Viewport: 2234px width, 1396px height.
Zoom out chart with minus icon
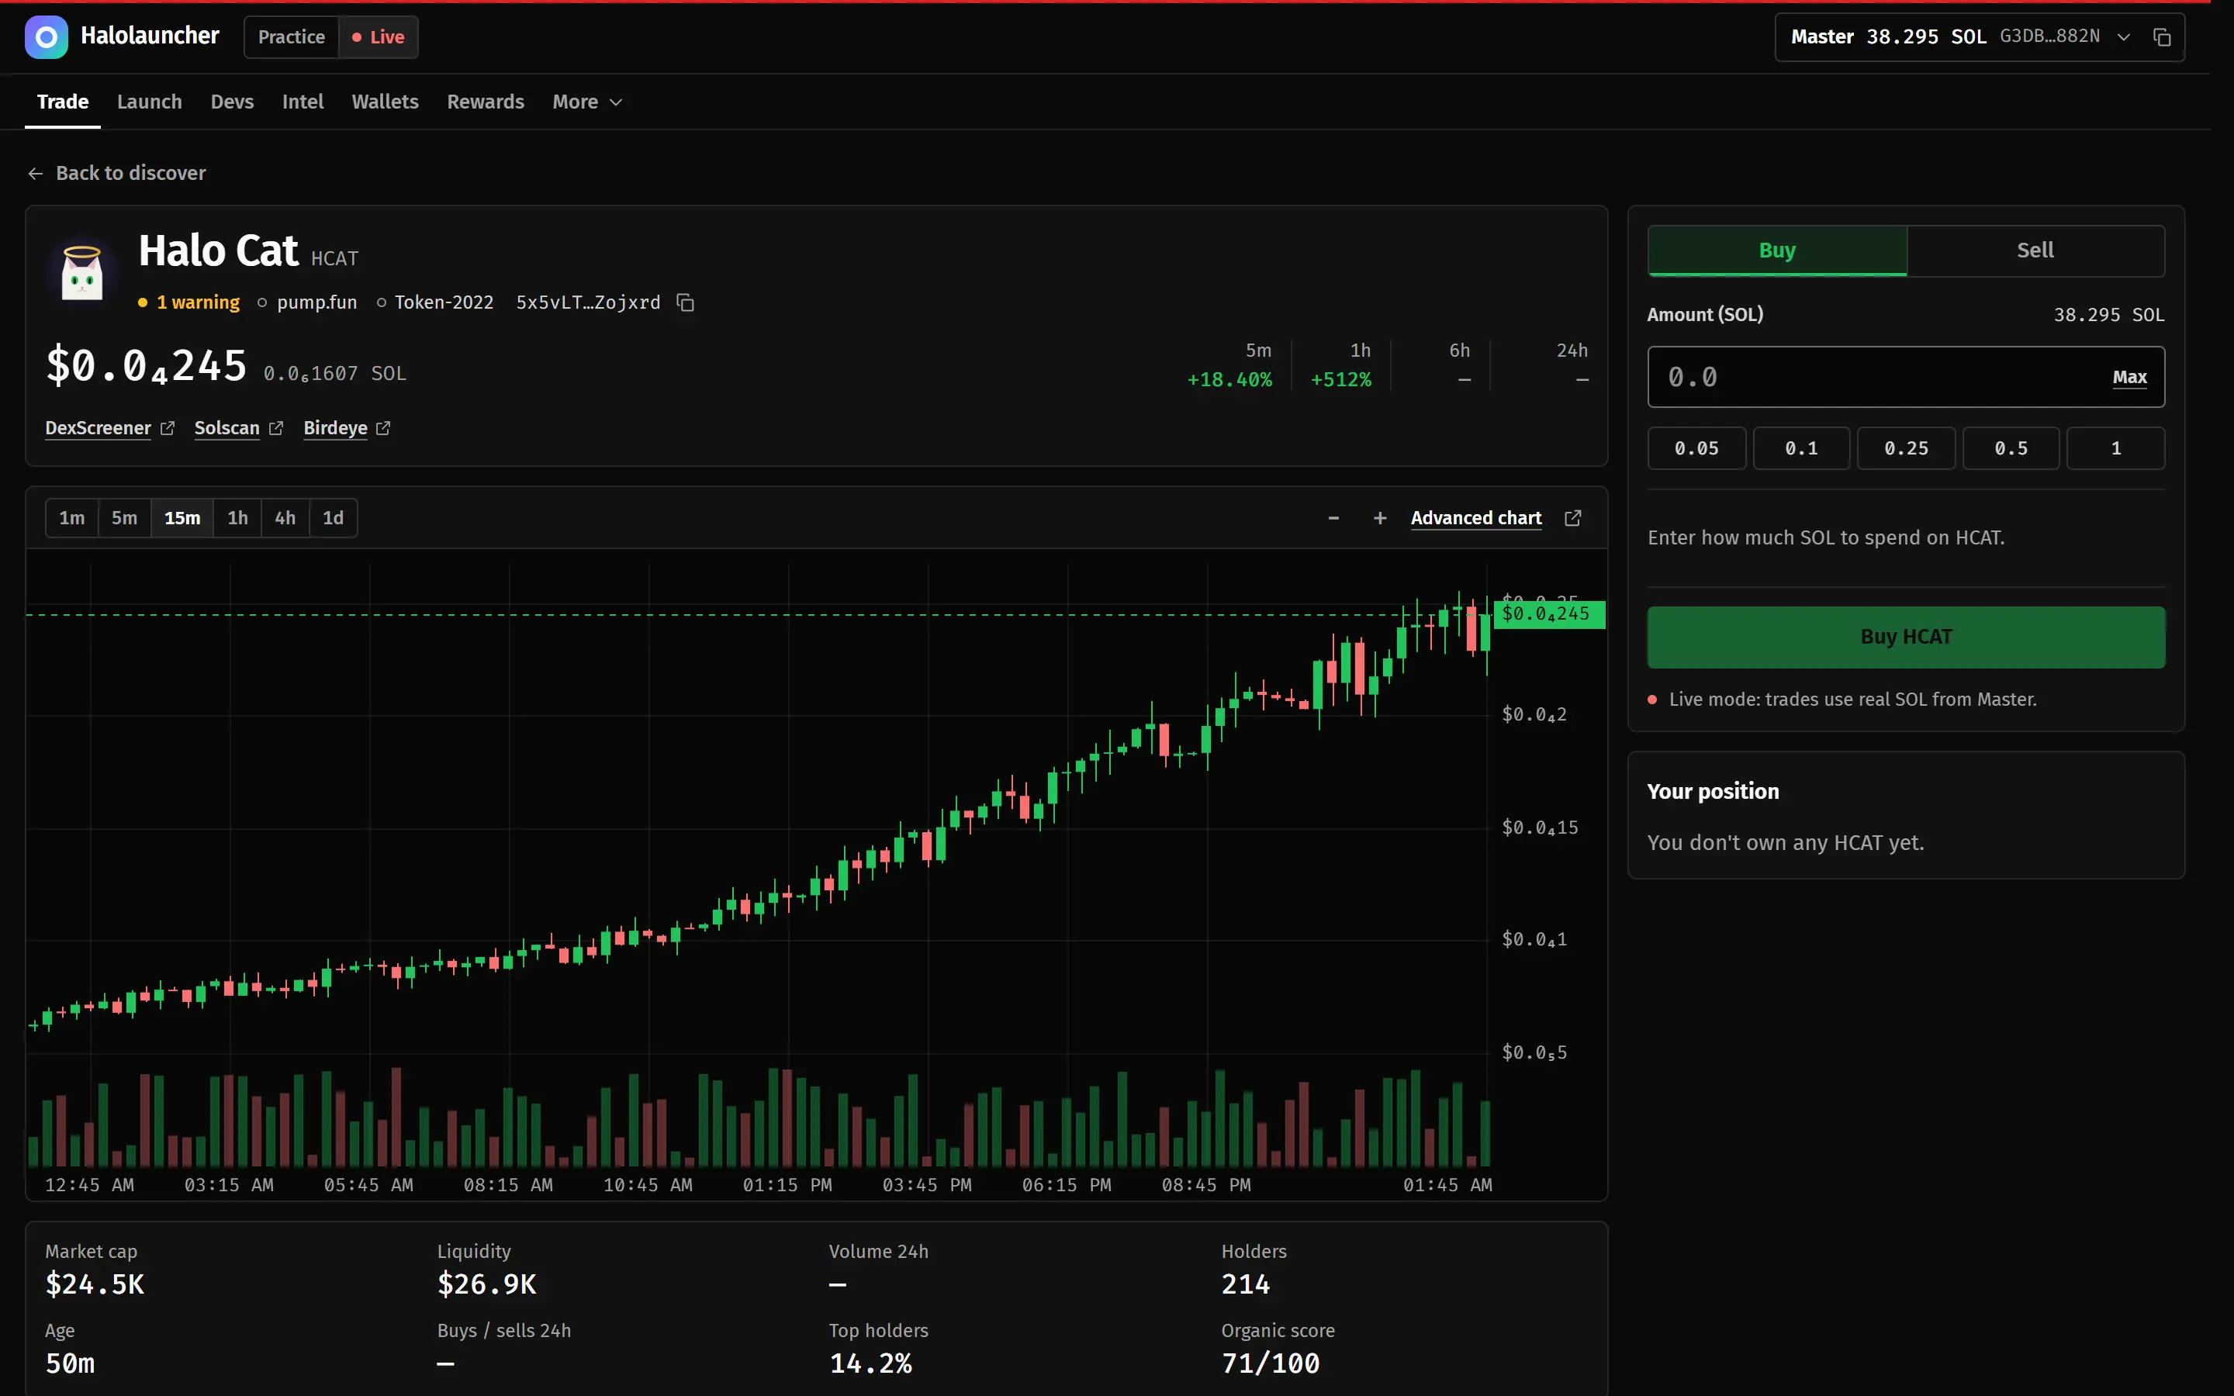click(x=1333, y=518)
